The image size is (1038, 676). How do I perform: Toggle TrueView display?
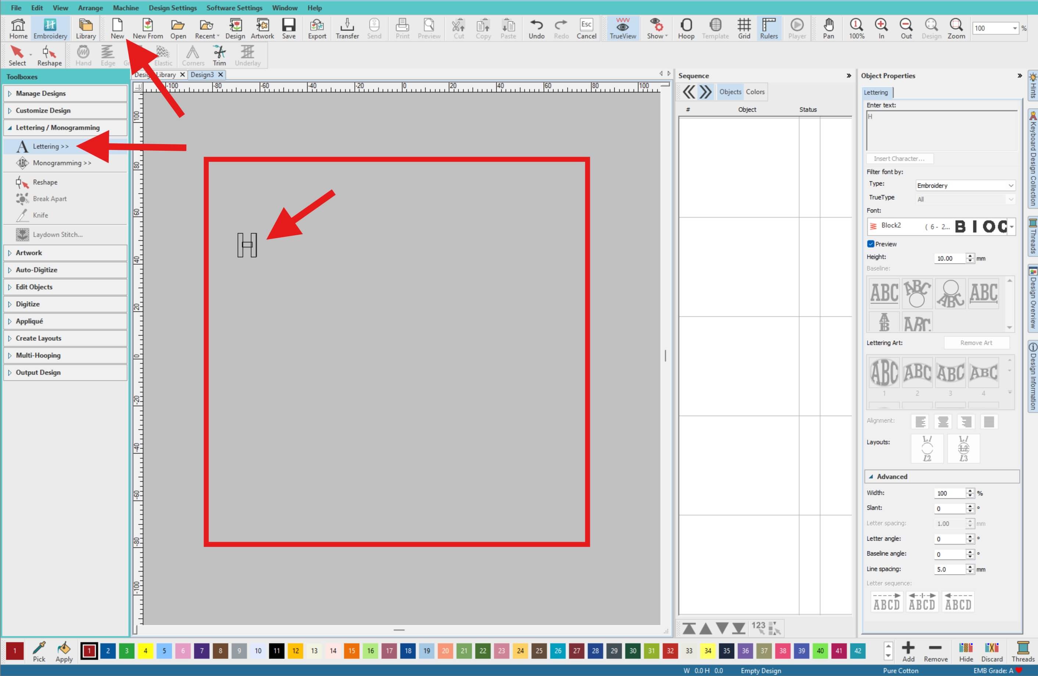623,28
